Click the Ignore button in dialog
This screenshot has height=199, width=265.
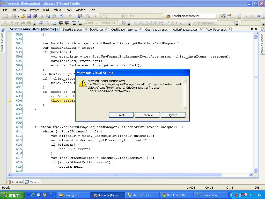pos(173,115)
